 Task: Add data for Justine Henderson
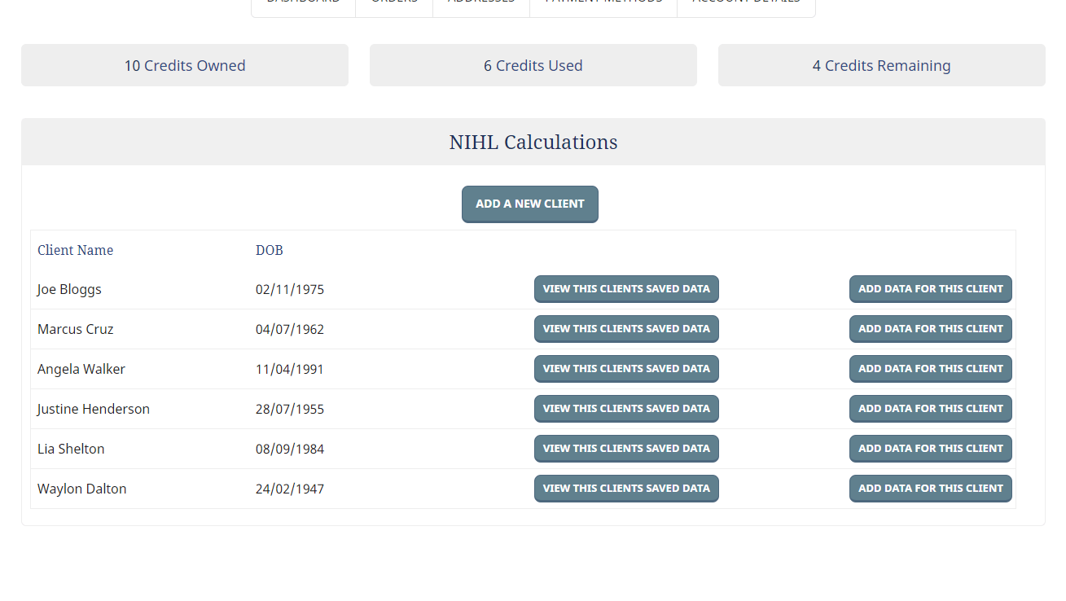tap(930, 409)
